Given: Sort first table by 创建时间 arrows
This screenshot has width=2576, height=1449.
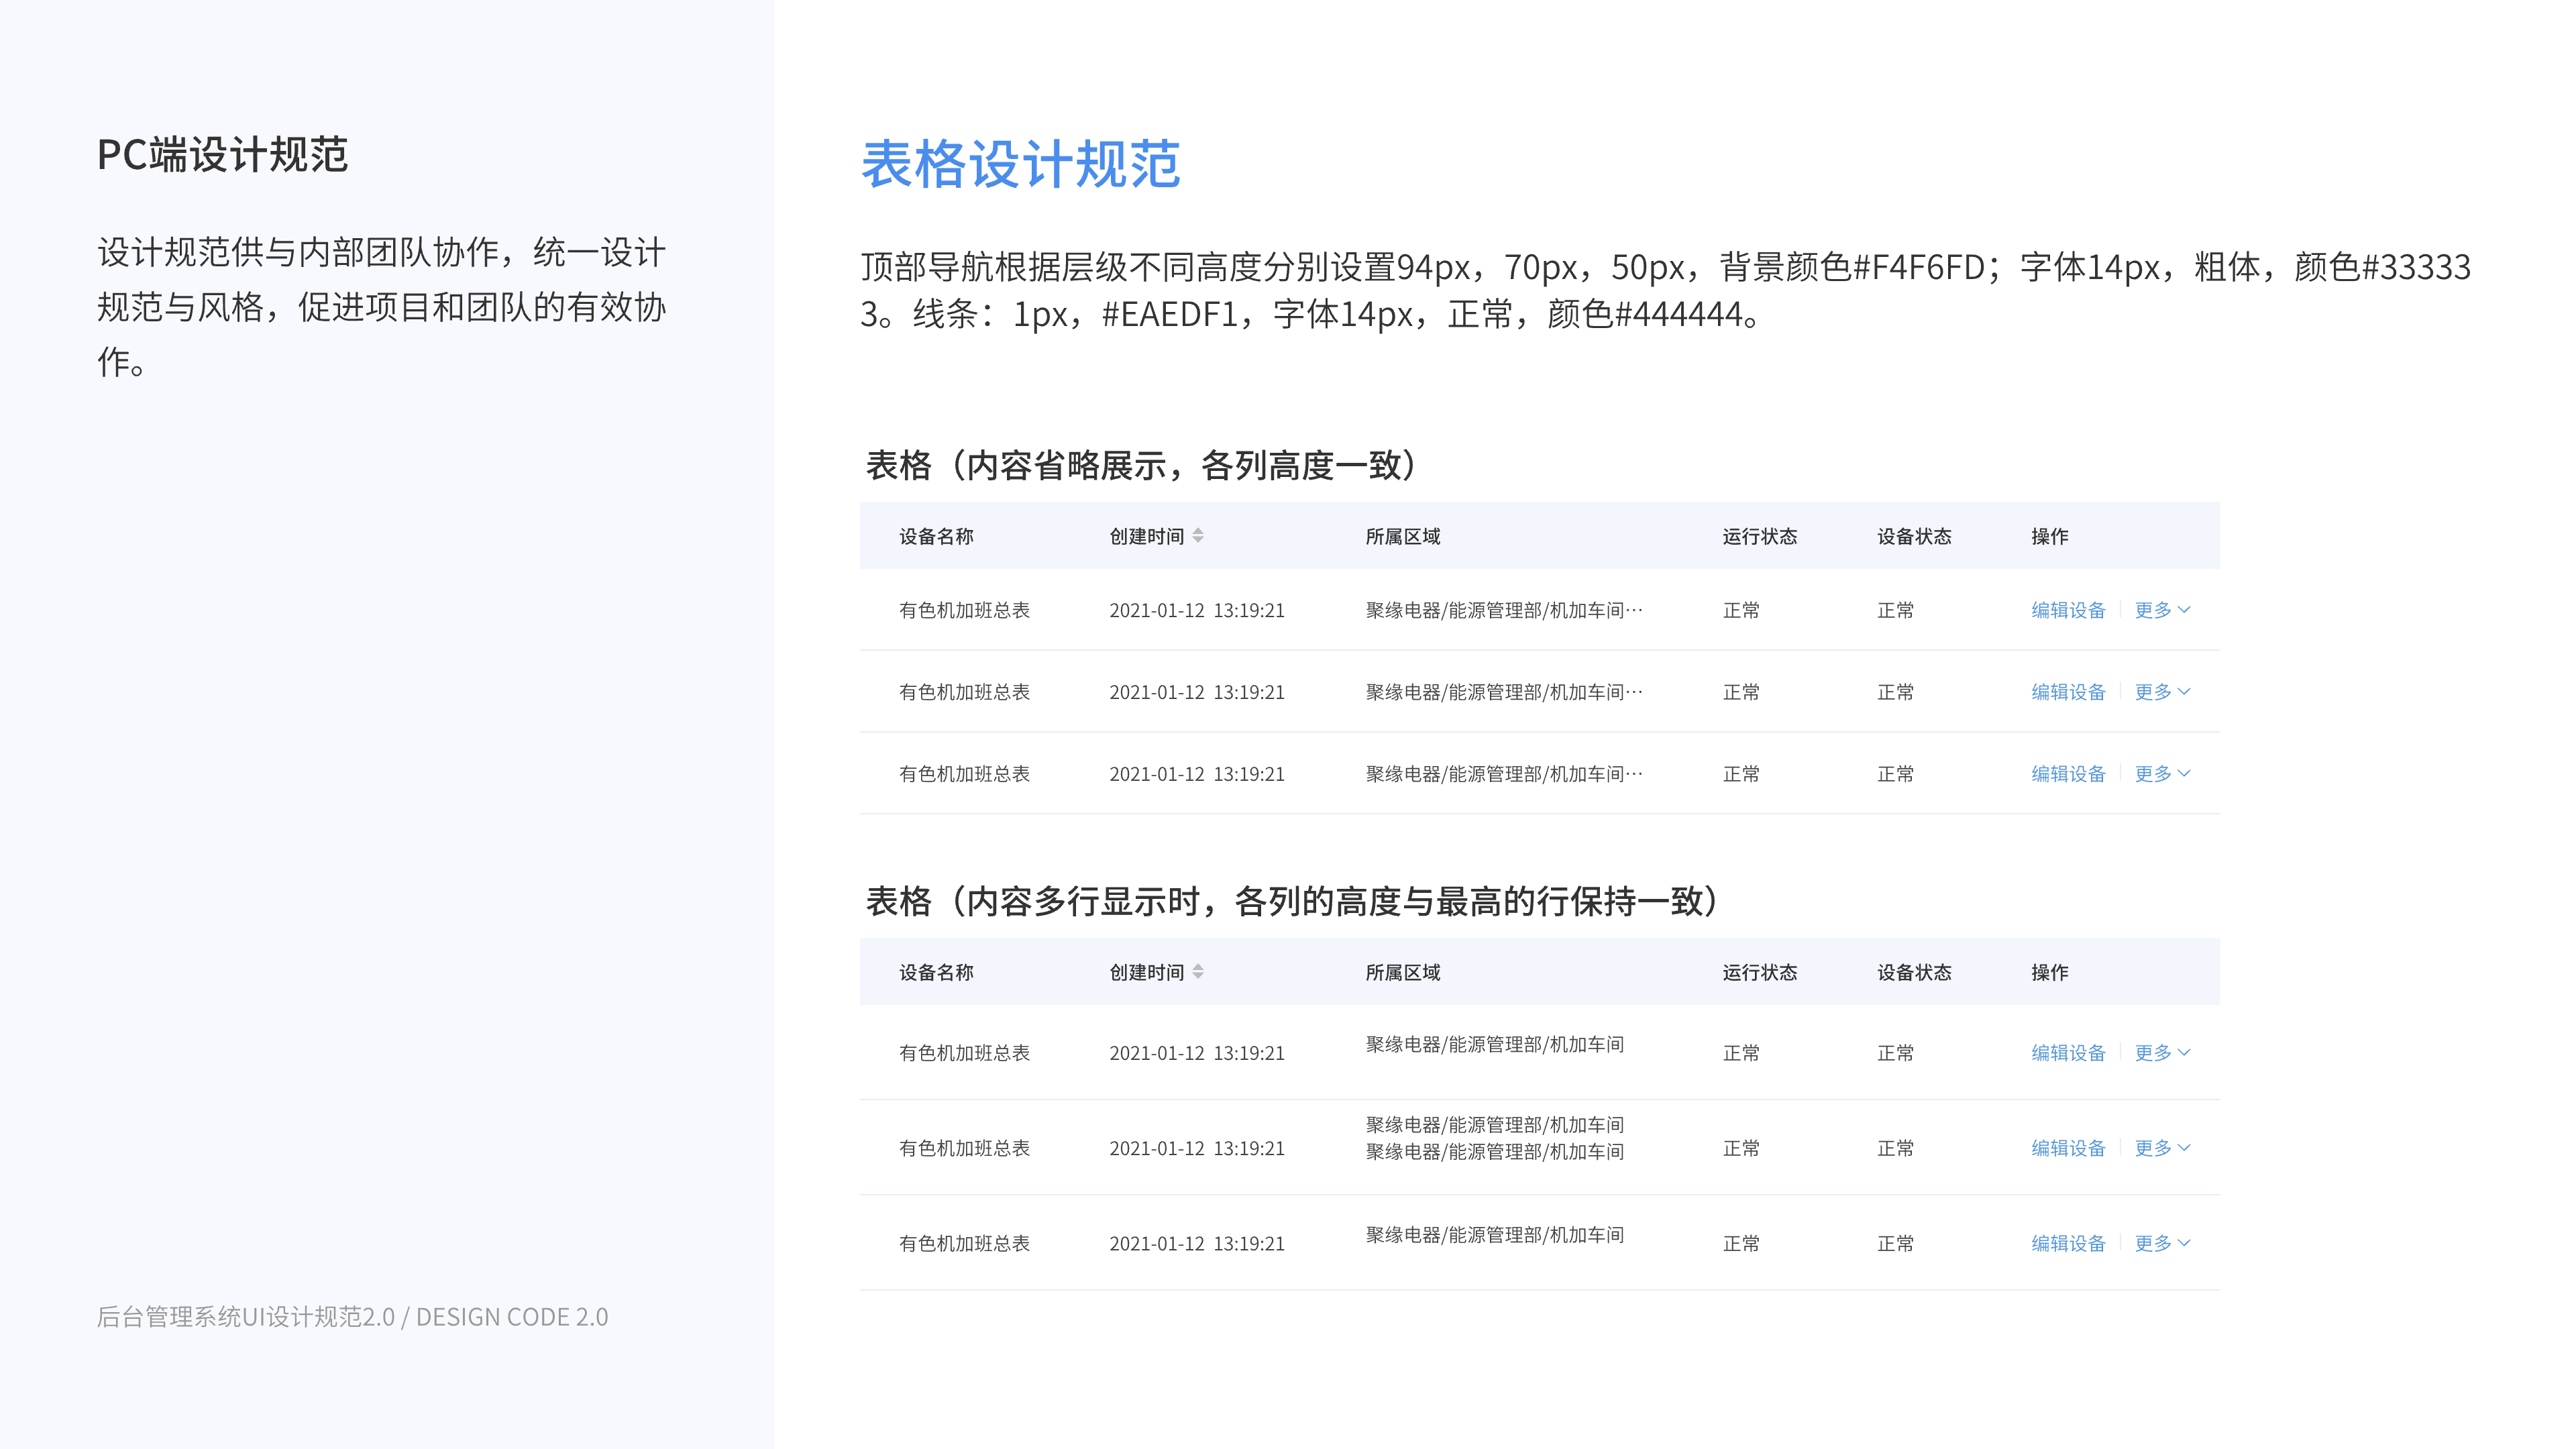Looking at the screenshot, I should [x=1197, y=536].
